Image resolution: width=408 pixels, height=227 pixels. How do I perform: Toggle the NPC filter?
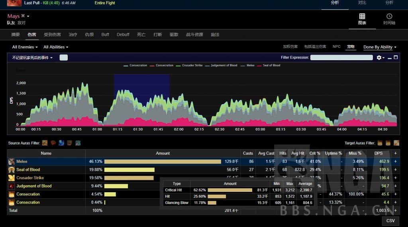(x=336, y=46)
